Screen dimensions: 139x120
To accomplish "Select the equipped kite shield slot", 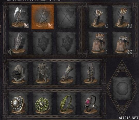I will (19, 43).
